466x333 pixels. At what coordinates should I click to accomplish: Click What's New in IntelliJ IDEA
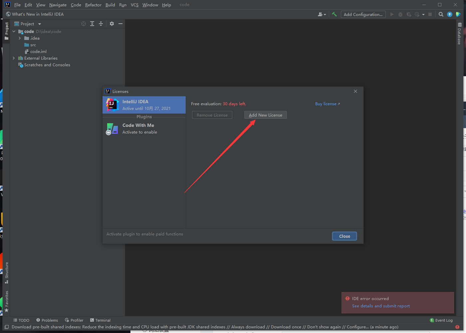(x=35, y=14)
